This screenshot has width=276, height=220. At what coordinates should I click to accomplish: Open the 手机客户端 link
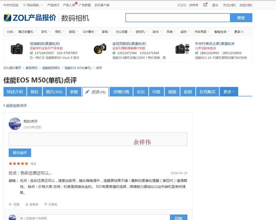[102, 5]
